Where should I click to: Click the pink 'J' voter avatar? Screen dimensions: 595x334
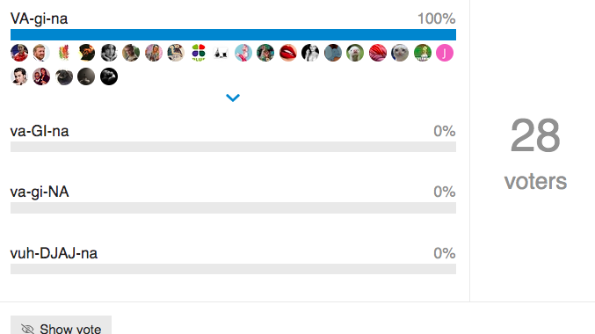pos(445,53)
